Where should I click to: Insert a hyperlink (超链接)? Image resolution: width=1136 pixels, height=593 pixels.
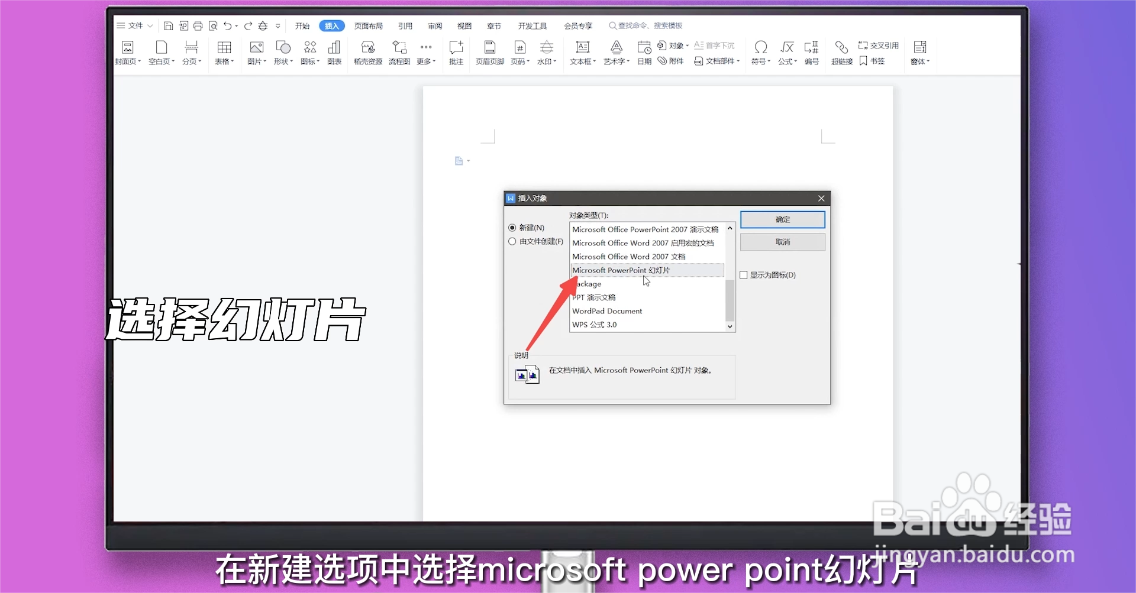click(x=841, y=53)
